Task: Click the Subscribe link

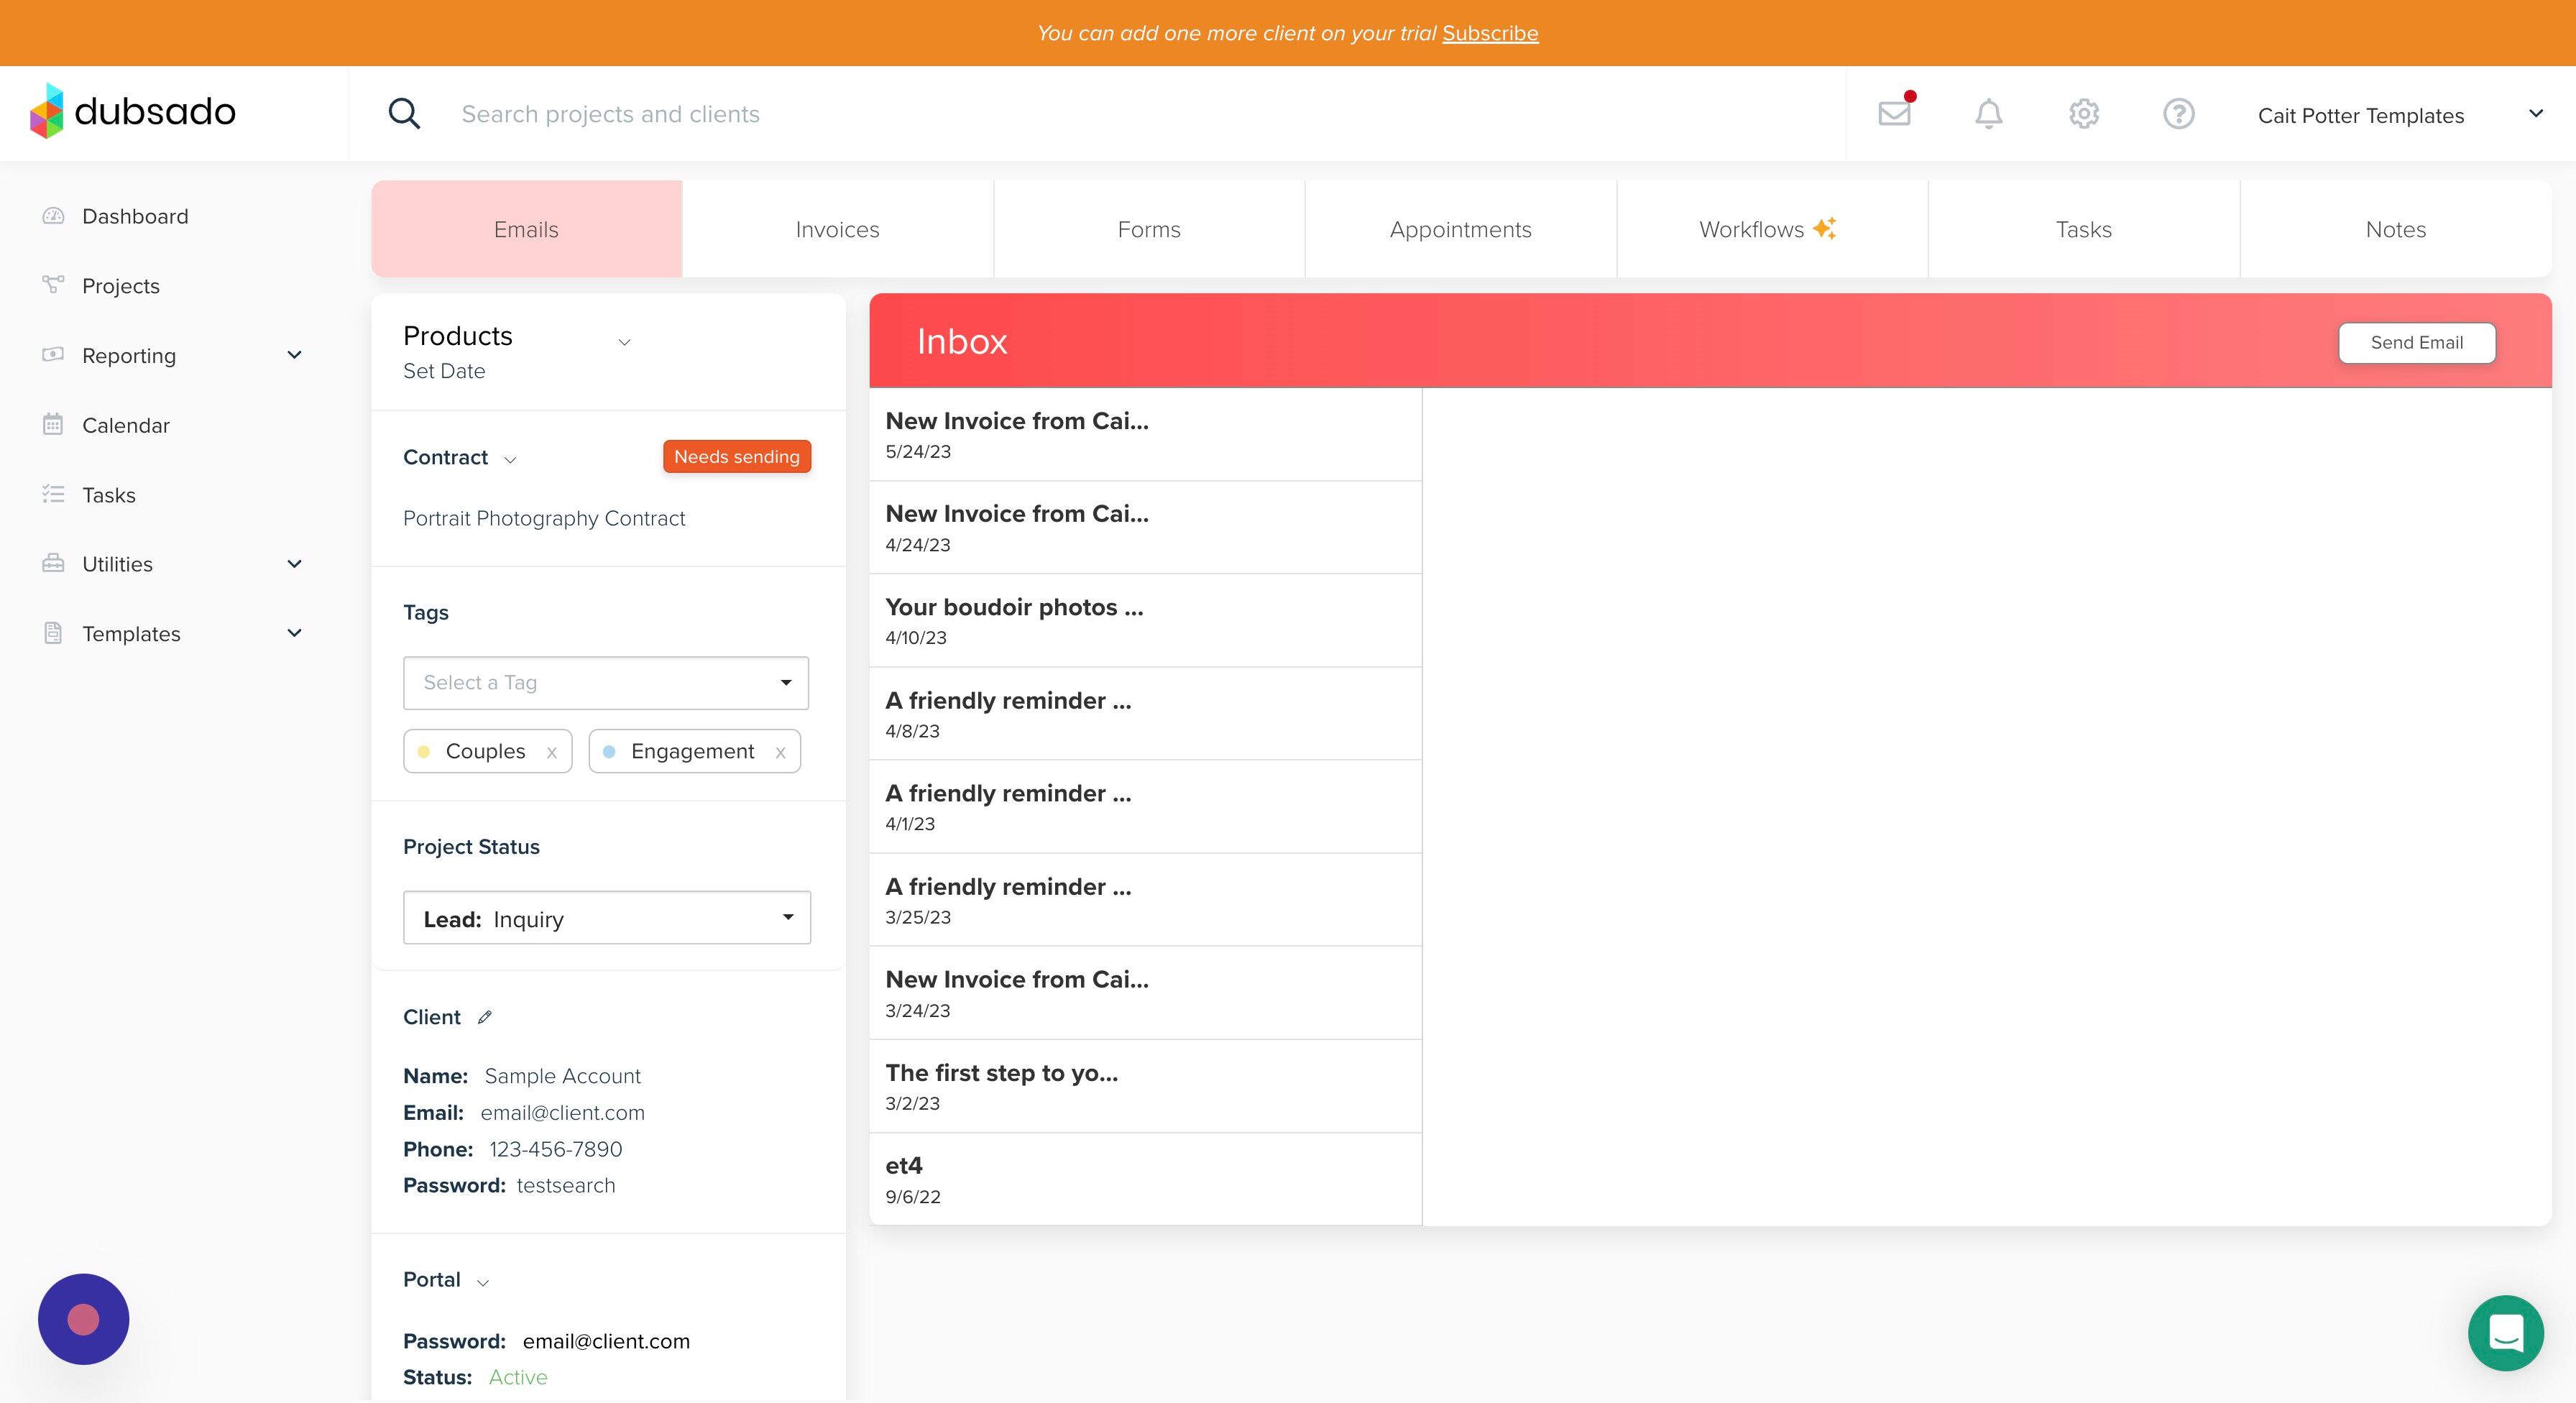Action: pos(1489,33)
